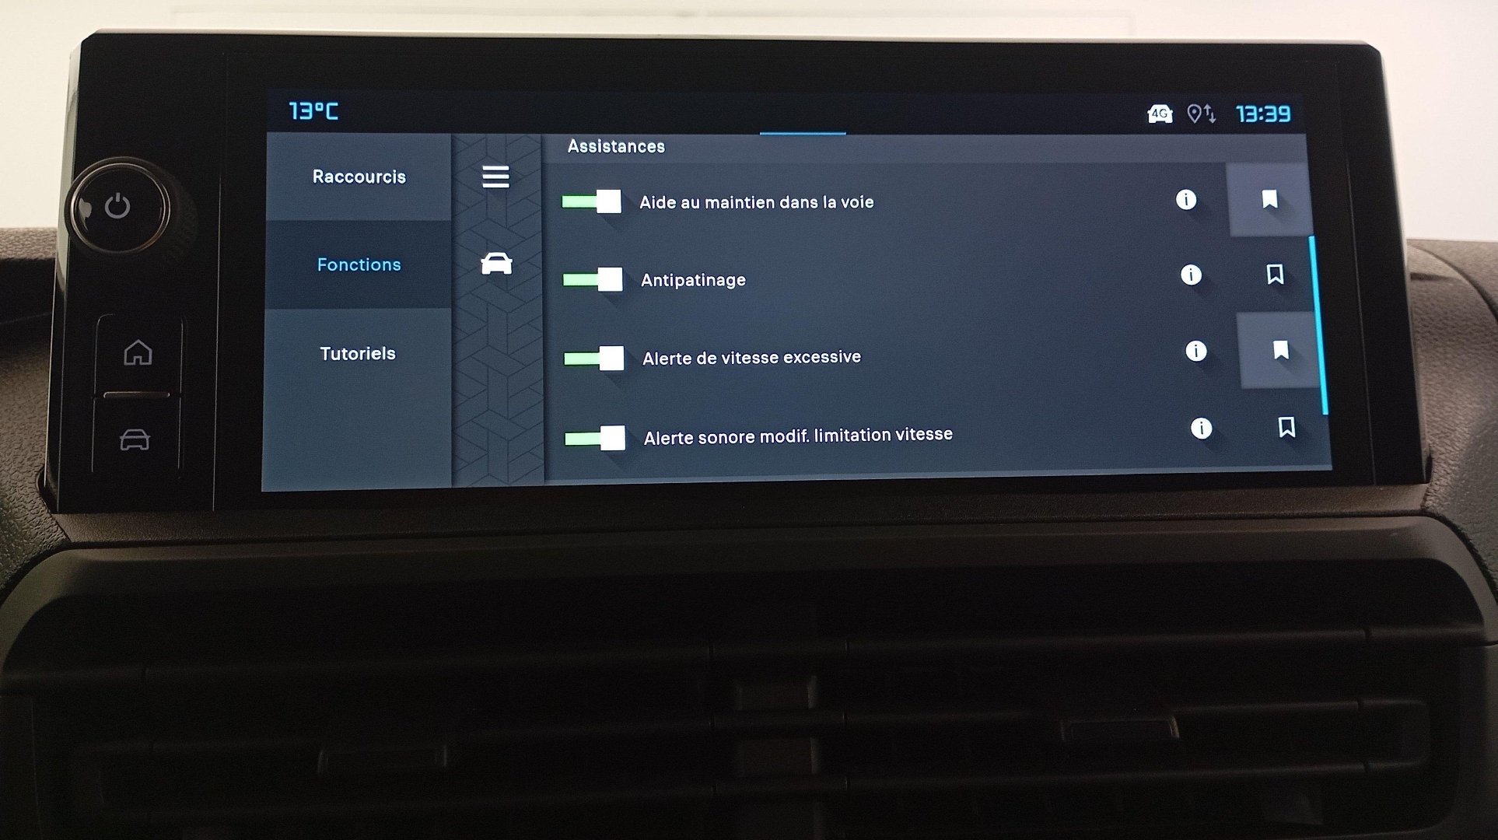Tap the location data sharing status icon

(x=1202, y=114)
